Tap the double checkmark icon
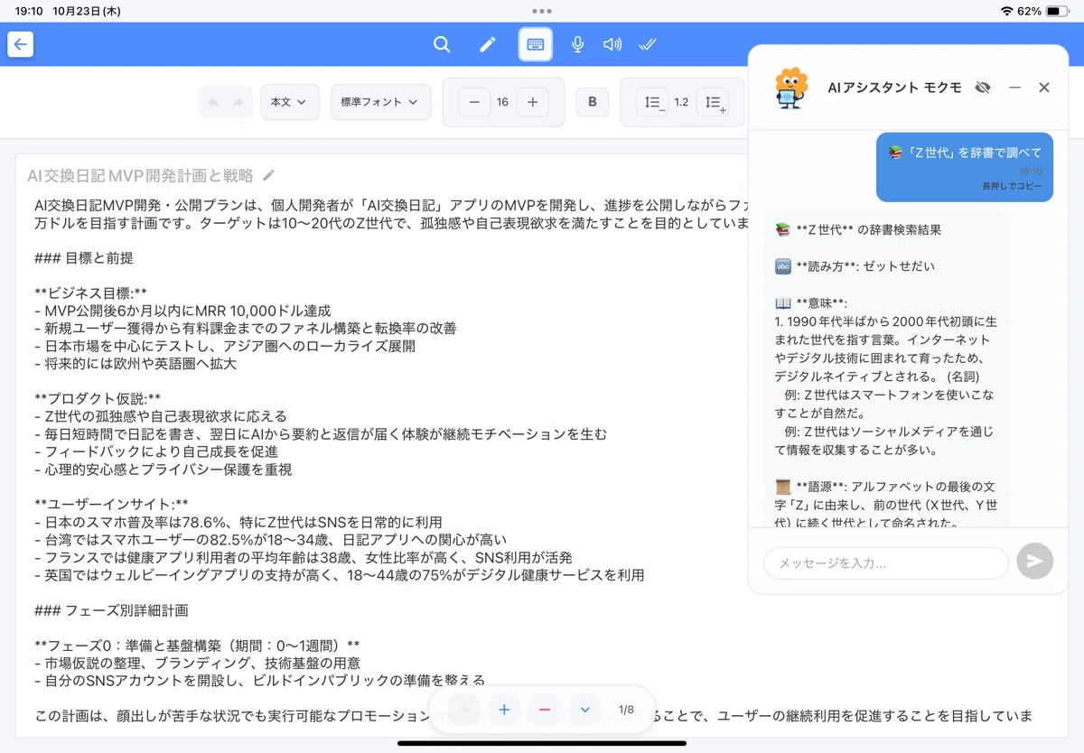The image size is (1084, 753). tap(648, 44)
